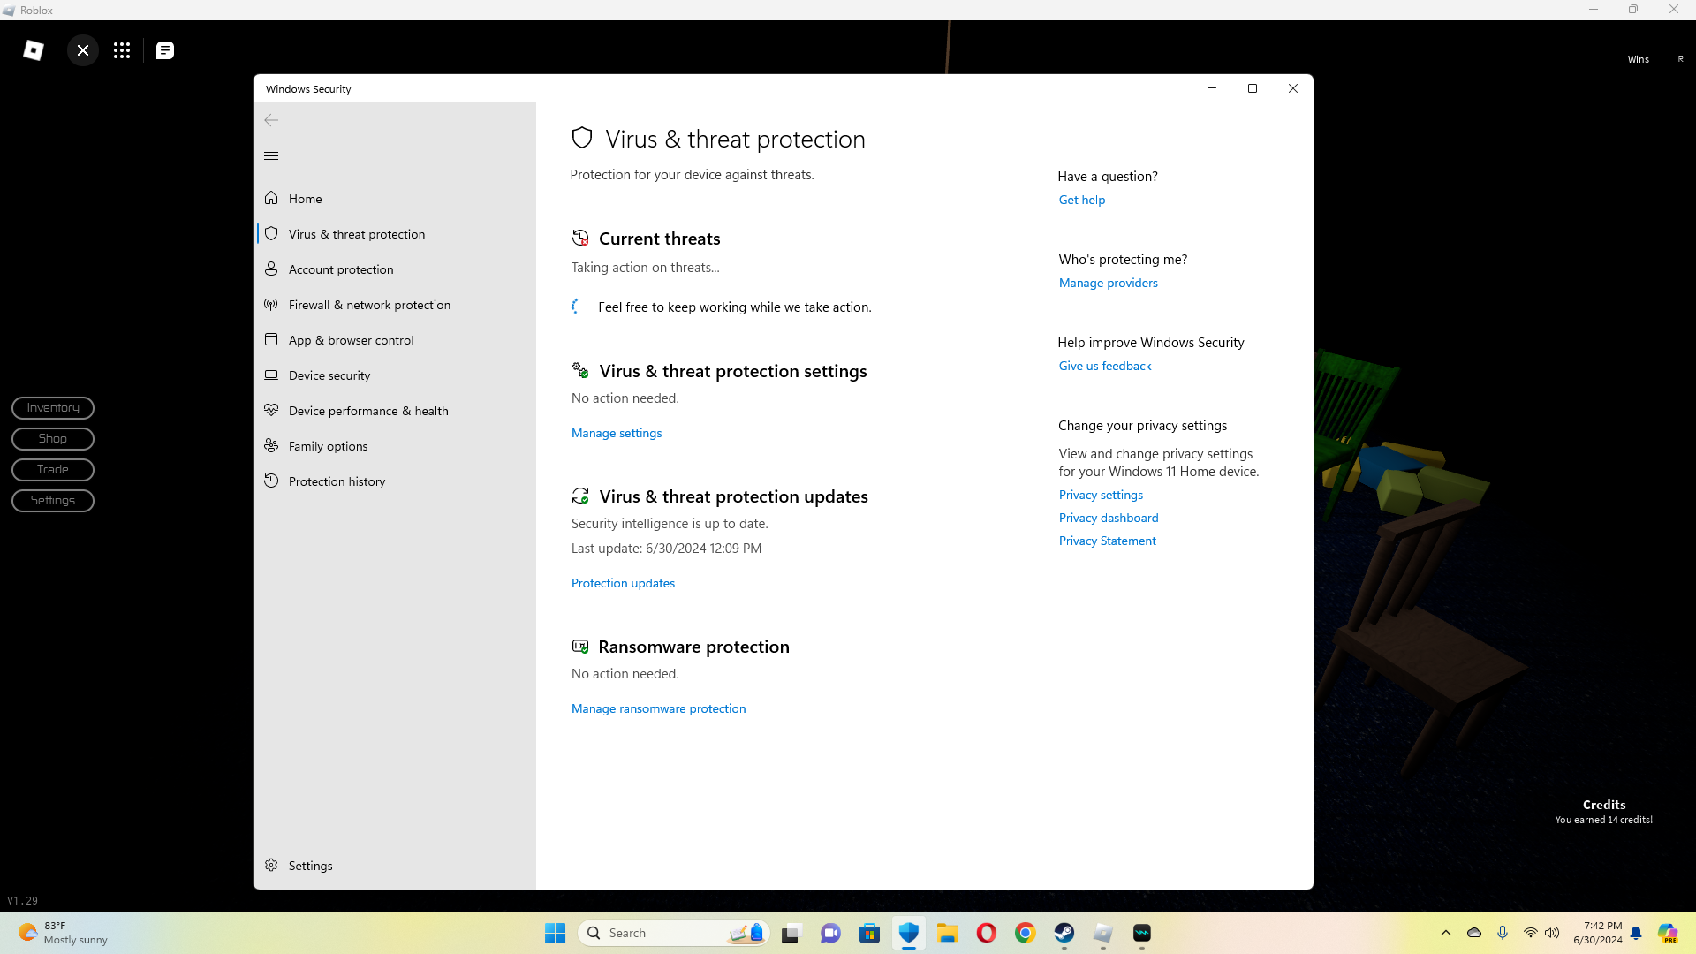Screen dimensions: 1696x954
Task: Click Manage providers link
Action: 1108,283
